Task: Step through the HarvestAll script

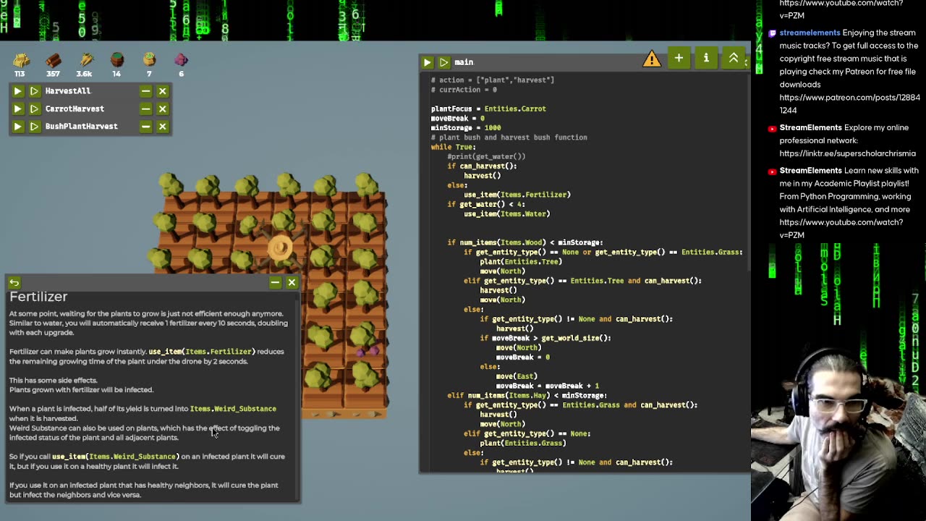Action: click(34, 91)
